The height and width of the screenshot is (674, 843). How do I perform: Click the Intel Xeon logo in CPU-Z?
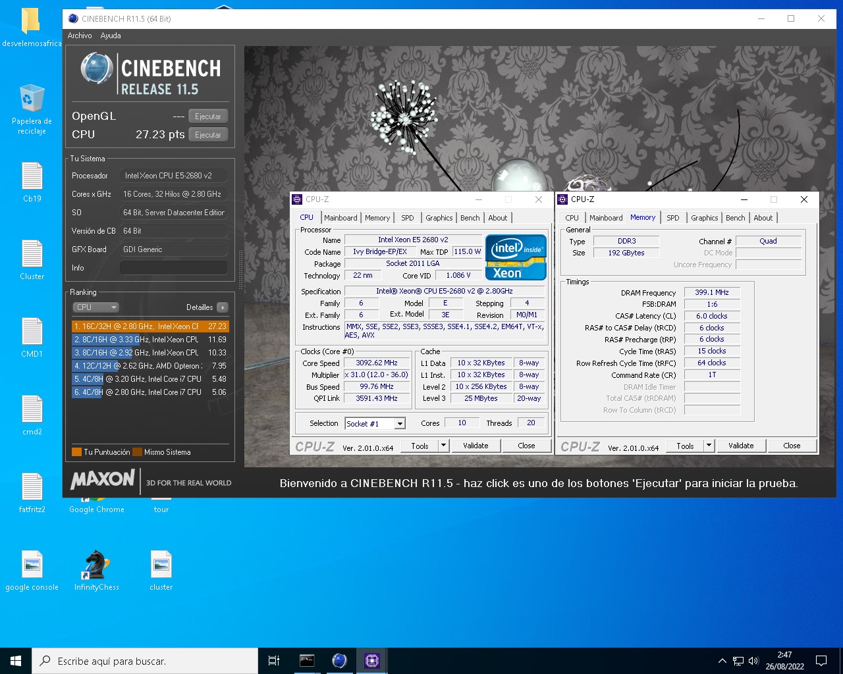(x=516, y=257)
